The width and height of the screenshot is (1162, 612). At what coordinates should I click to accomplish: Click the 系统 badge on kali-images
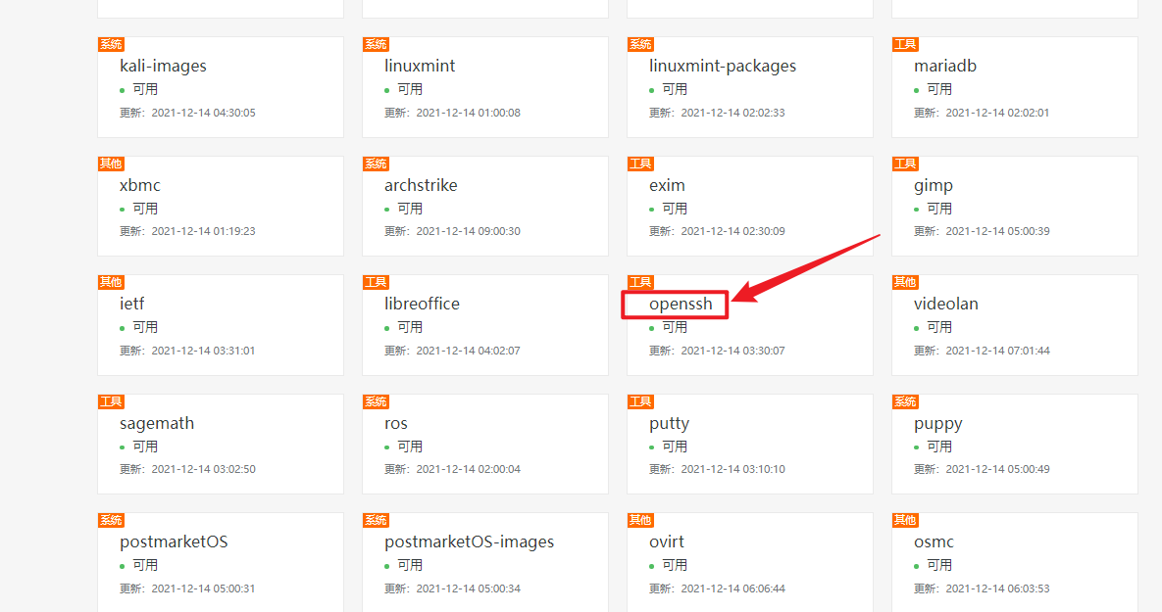coord(110,44)
